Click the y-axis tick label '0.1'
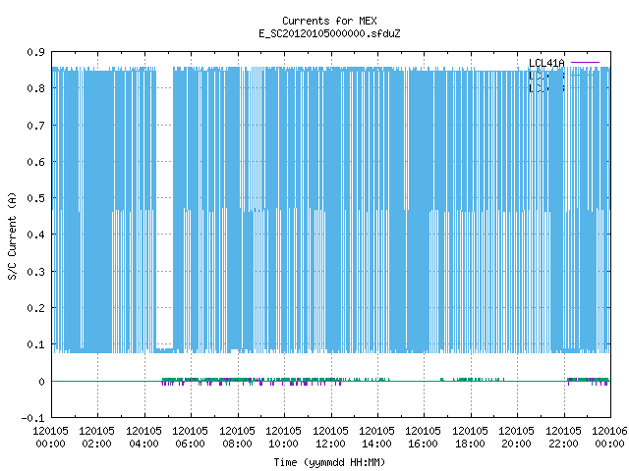629x471 pixels. [x=35, y=344]
